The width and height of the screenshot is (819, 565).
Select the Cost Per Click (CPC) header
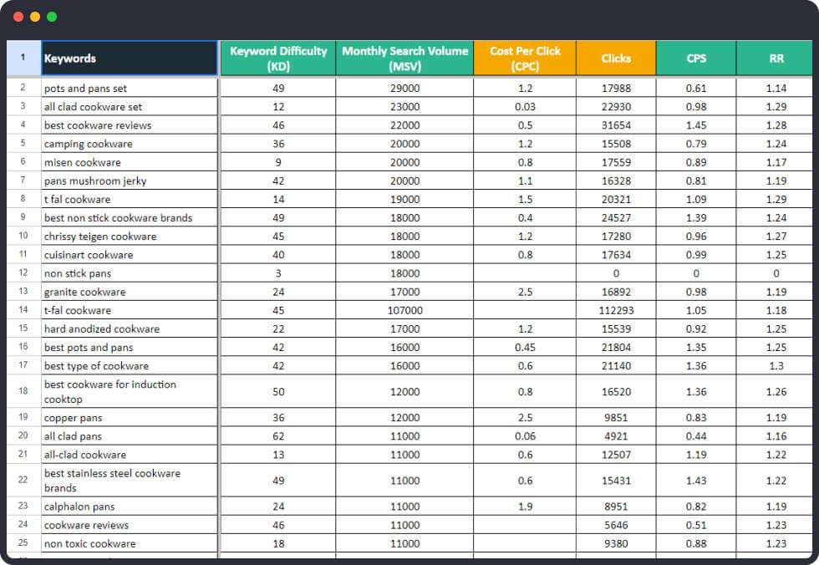click(525, 58)
